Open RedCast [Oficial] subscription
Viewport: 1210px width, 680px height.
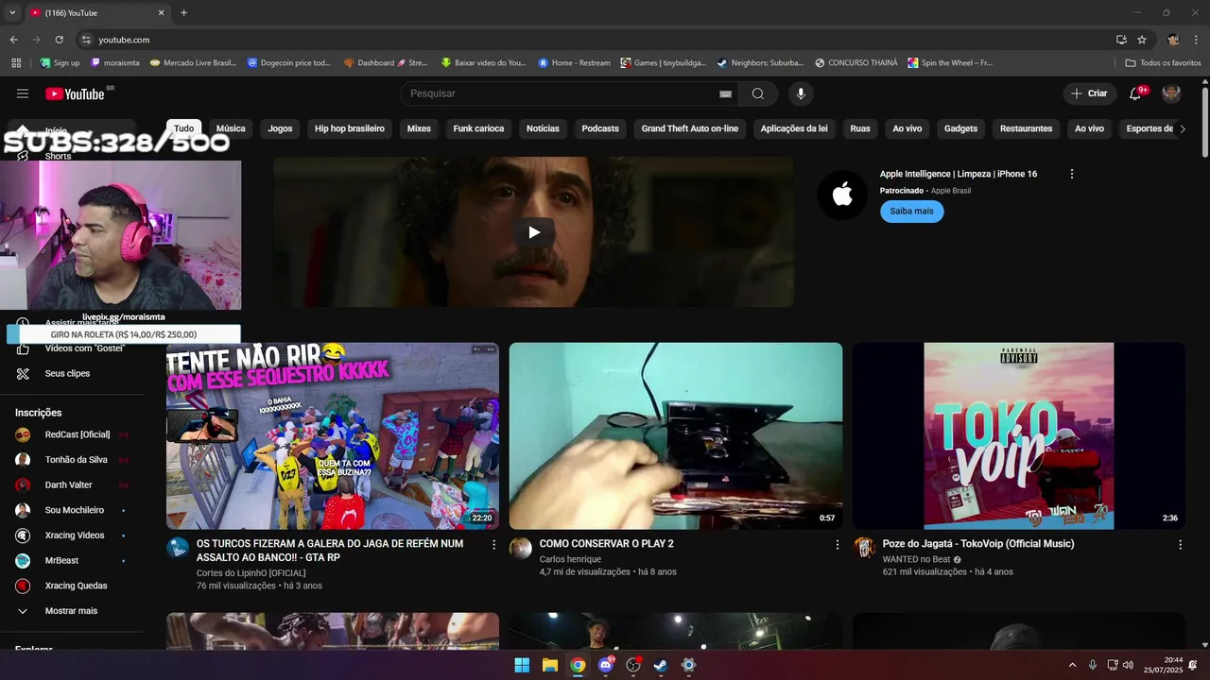coord(72,434)
